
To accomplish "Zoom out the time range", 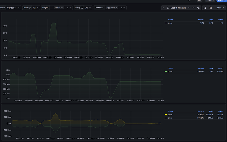I will [199, 8].
